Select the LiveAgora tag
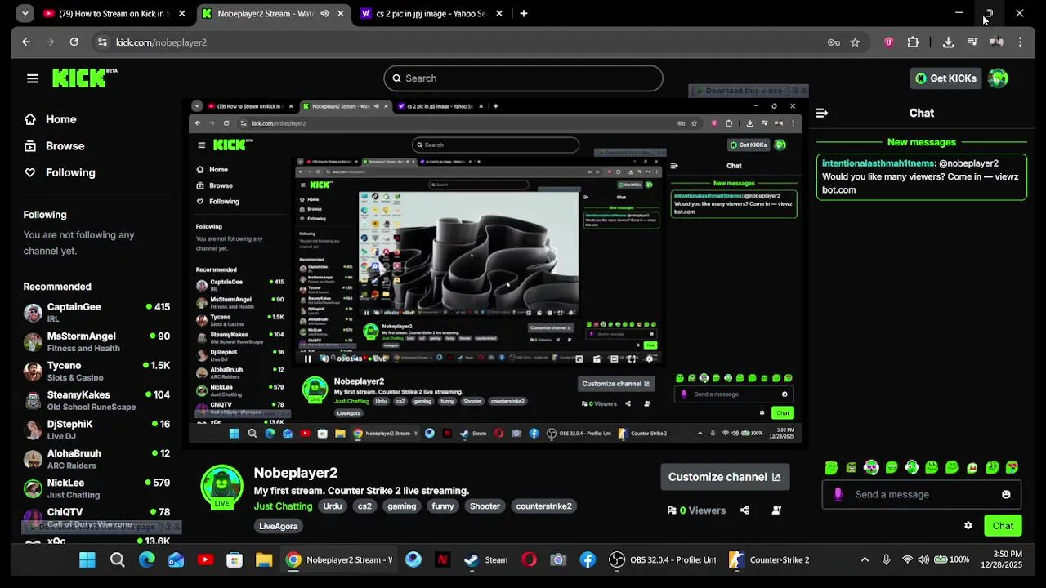The image size is (1046, 588). tap(278, 527)
